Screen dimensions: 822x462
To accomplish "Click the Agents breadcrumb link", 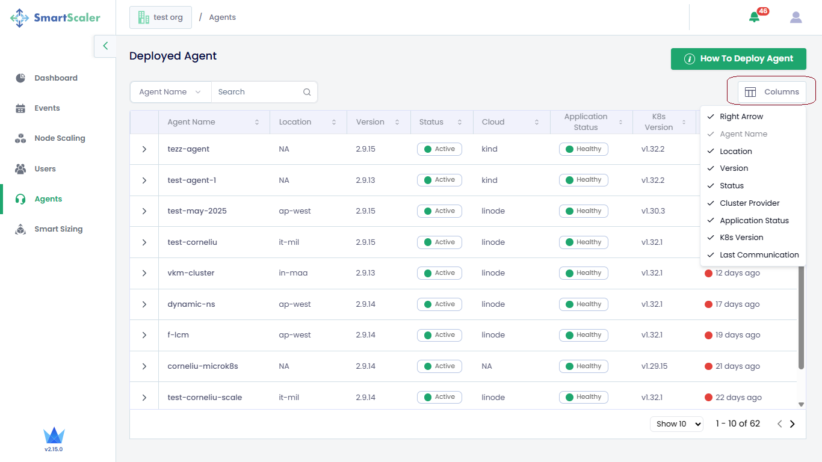I will [223, 17].
